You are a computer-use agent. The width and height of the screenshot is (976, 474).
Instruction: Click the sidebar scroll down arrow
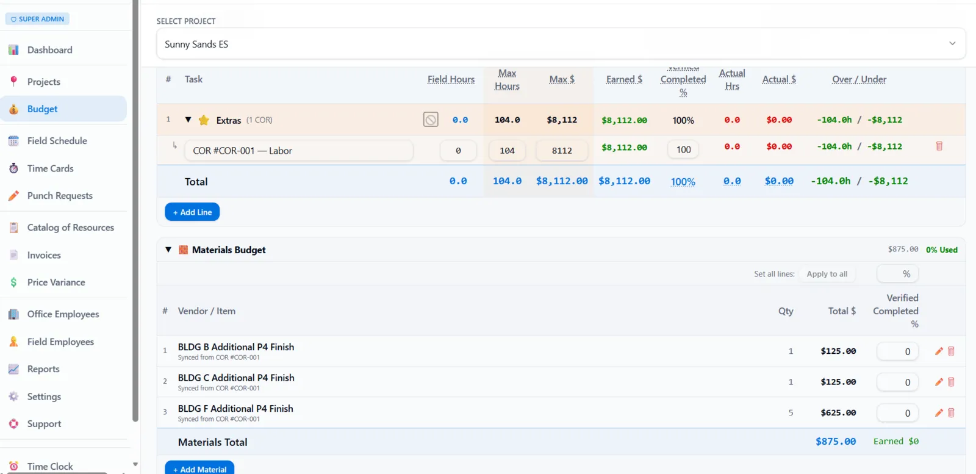135,464
